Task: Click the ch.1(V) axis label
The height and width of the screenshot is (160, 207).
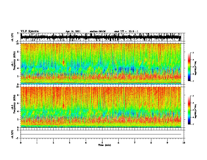Action: tap(13, 37)
